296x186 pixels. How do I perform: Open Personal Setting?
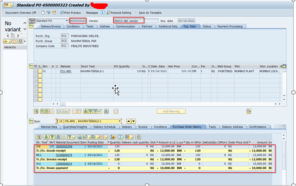point(119,13)
